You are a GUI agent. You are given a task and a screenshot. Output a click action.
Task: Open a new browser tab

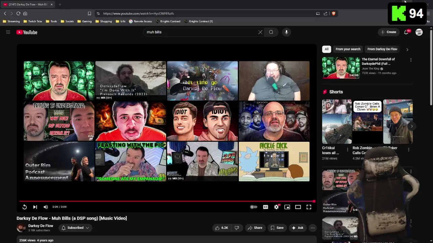click(x=60, y=4)
